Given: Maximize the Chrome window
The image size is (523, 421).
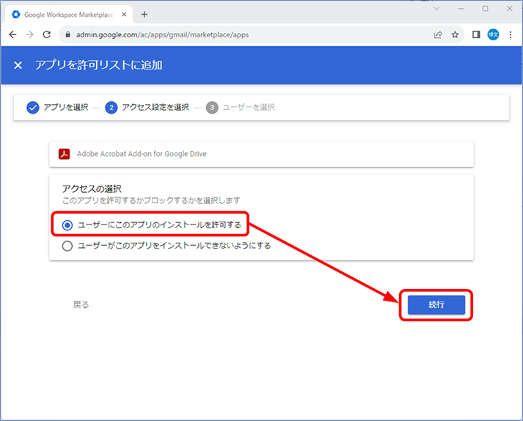Looking at the screenshot, I should [486, 9].
